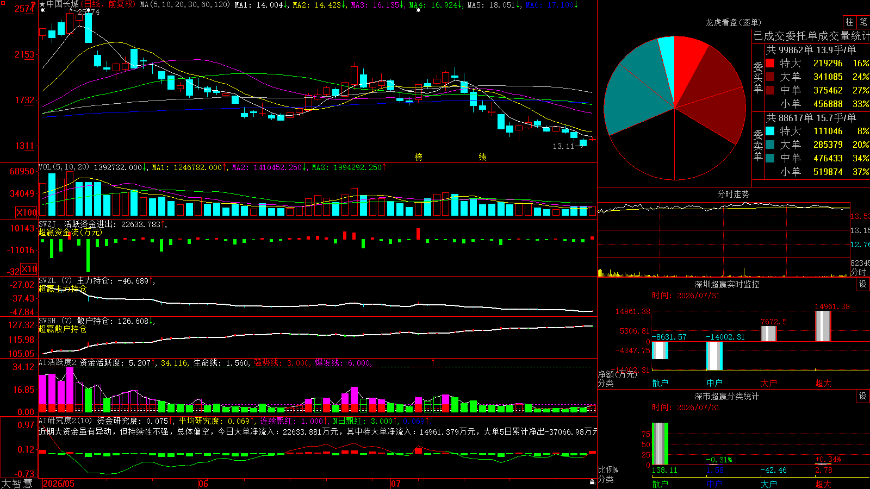
Task: Click the 2026/05 date on the time axis
Action: pyautogui.click(x=59, y=484)
